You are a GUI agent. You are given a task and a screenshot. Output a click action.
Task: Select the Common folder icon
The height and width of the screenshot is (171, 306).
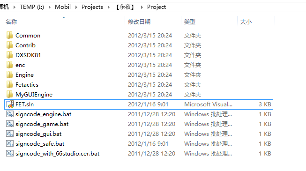pos(9,35)
